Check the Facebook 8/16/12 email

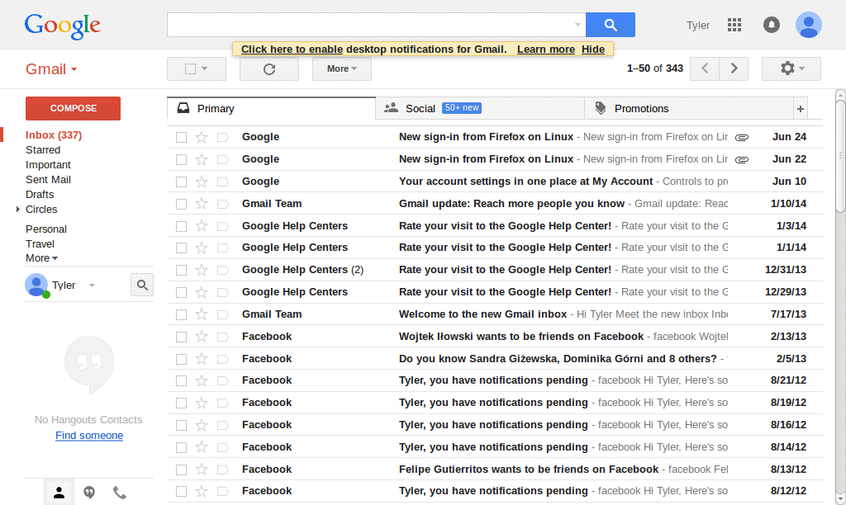[x=181, y=425]
